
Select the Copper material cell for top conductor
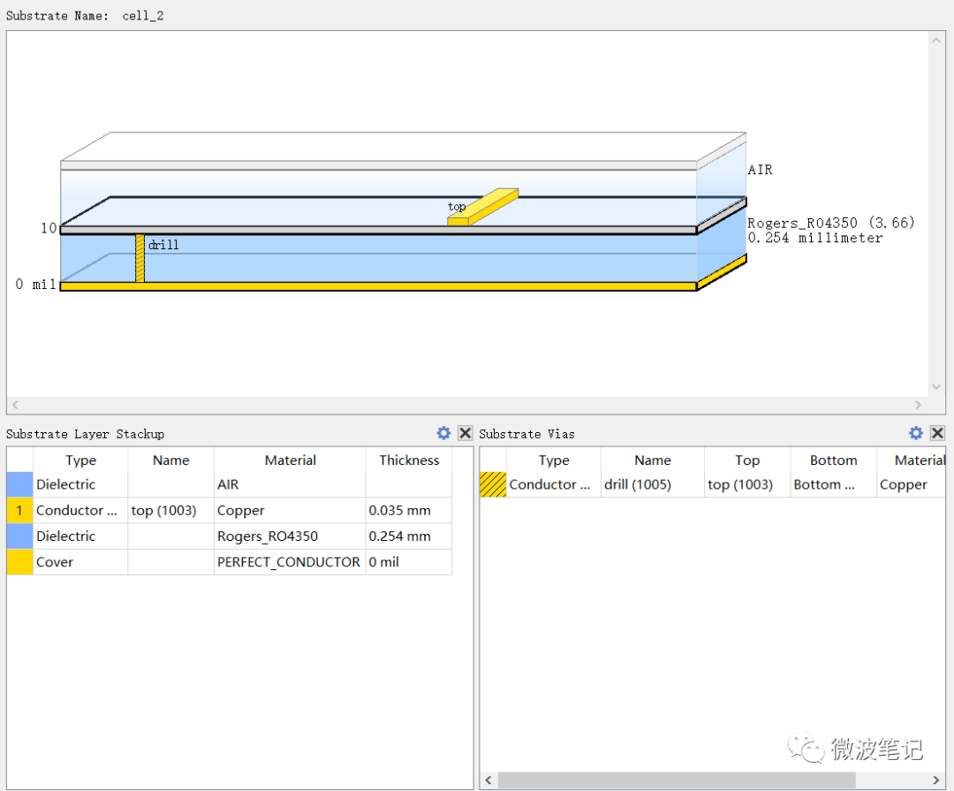click(x=241, y=511)
